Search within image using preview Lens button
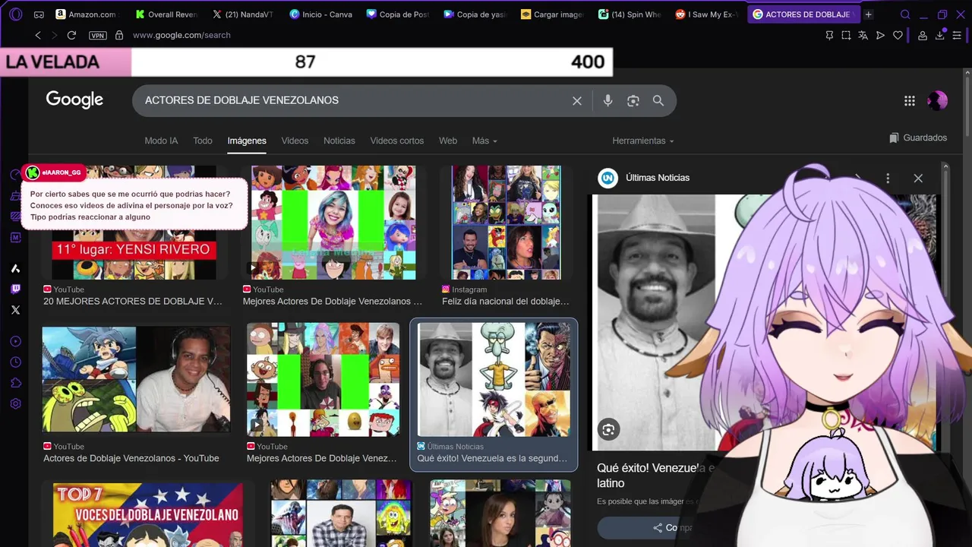 [607, 430]
